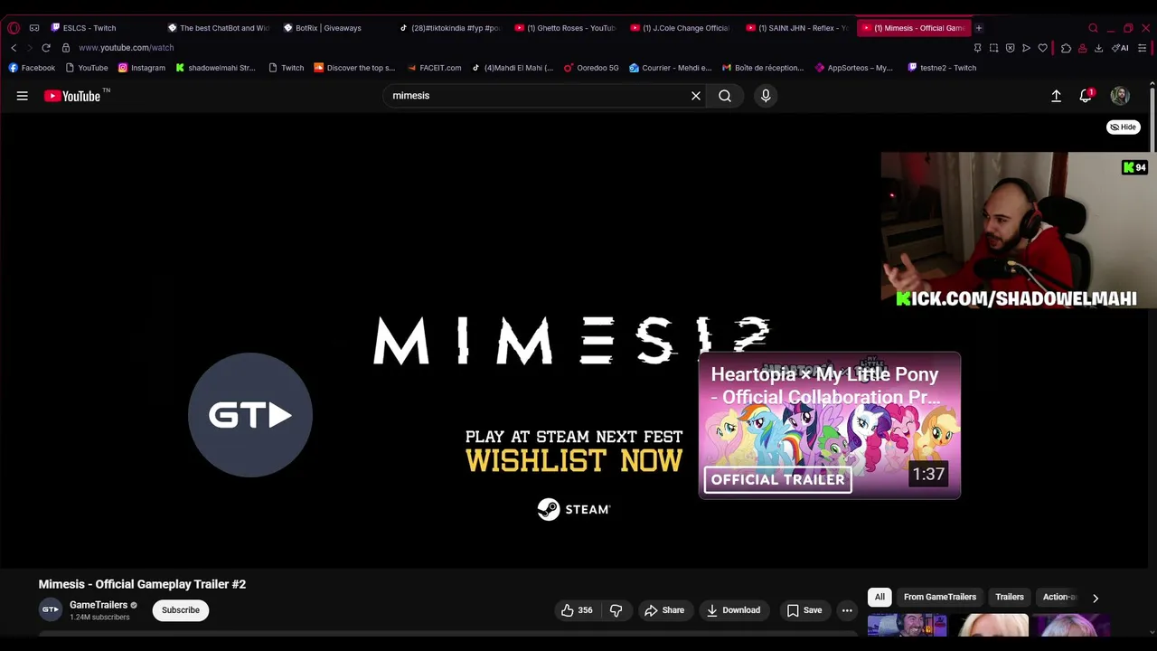View site security lock info

tap(65, 48)
